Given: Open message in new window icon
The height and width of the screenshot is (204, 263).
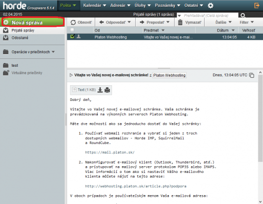Looking at the screenshot, I should point(252,75).
